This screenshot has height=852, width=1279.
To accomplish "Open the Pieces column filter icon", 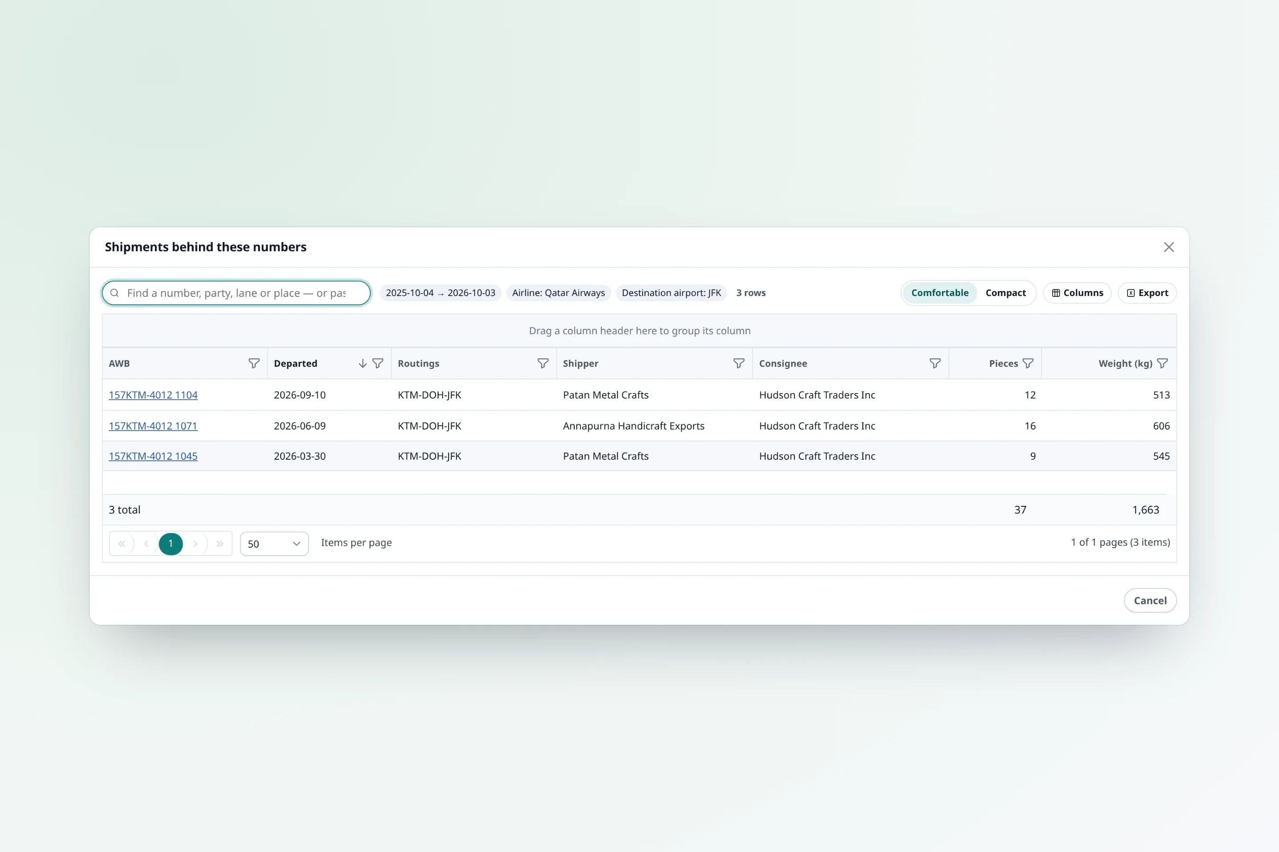I will click(1028, 363).
